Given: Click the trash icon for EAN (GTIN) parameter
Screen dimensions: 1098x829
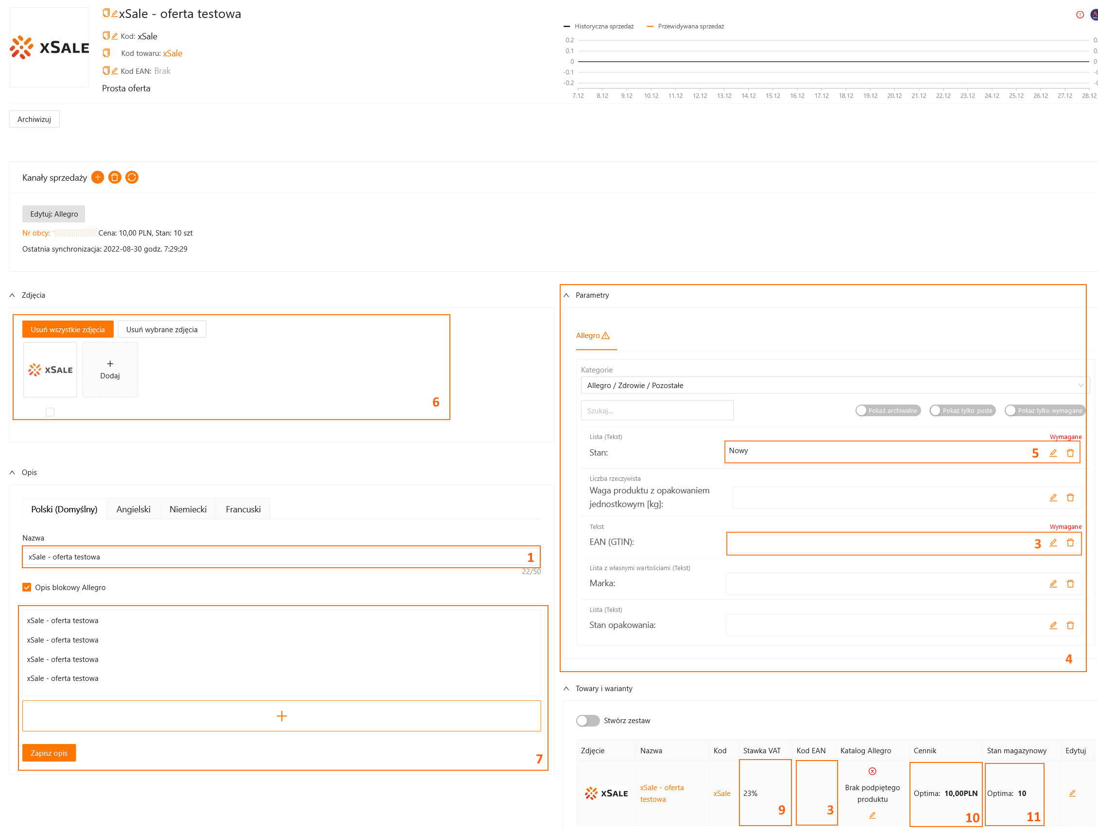Looking at the screenshot, I should pos(1070,543).
